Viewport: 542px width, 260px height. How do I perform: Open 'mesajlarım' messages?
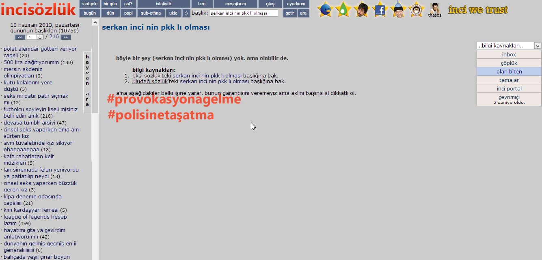pos(235,4)
